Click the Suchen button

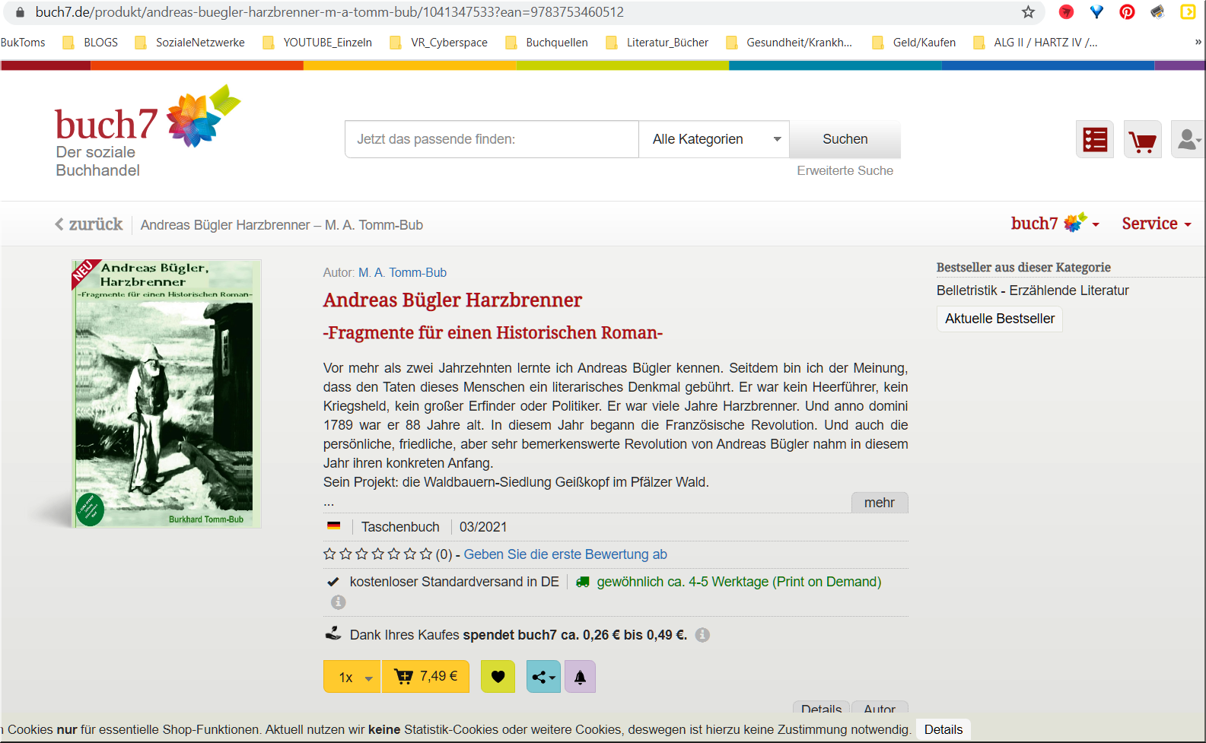coord(845,139)
